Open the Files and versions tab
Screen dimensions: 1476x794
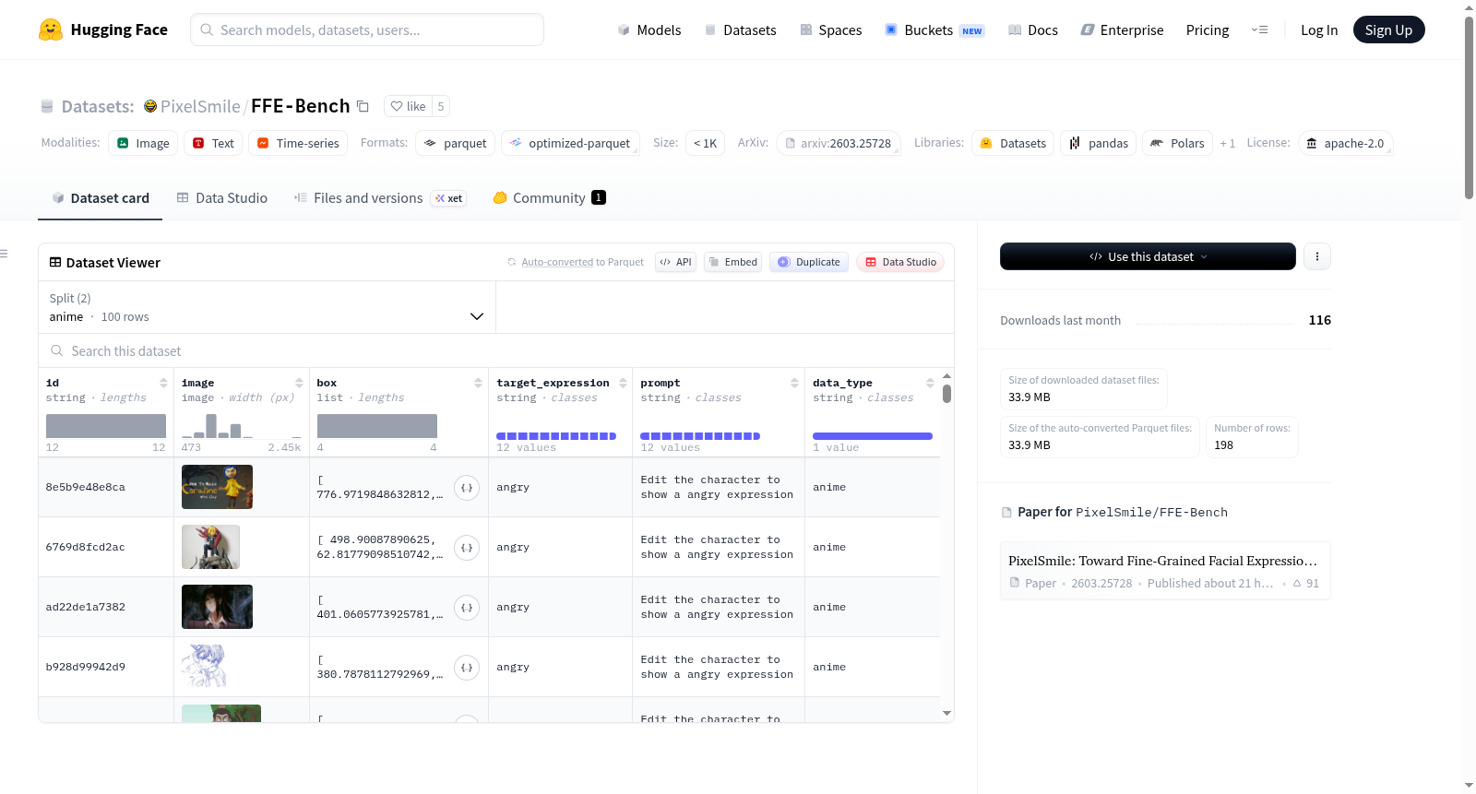(379, 198)
